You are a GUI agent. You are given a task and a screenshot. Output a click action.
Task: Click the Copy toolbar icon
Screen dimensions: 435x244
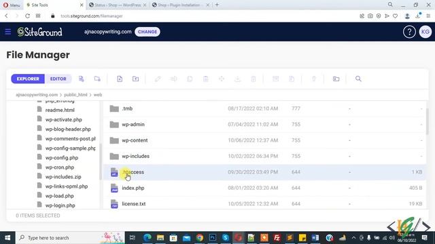pos(190,79)
